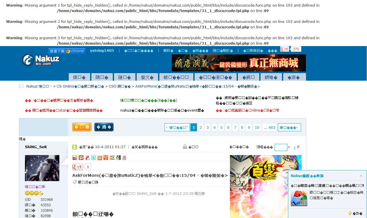Viewport: 367px width, 218px height.
Task: Share the post on Sina Weibo
Action: tap(75, 158)
